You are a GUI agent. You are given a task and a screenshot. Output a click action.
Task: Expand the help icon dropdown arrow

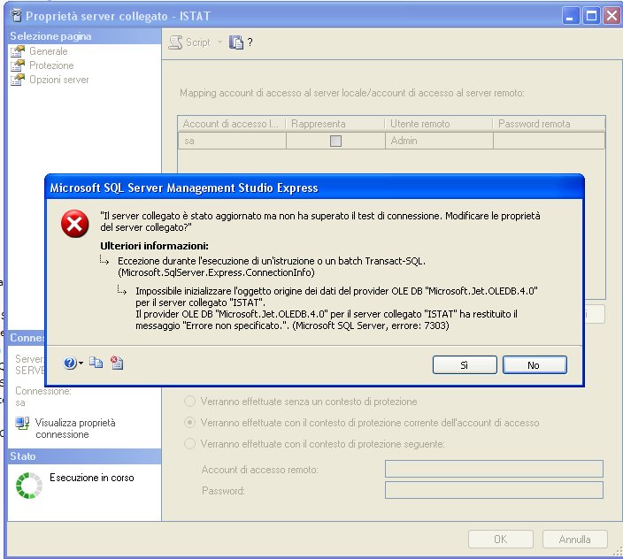[x=81, y=363]
